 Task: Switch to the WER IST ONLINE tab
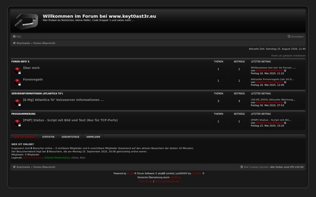pos(25,137)
